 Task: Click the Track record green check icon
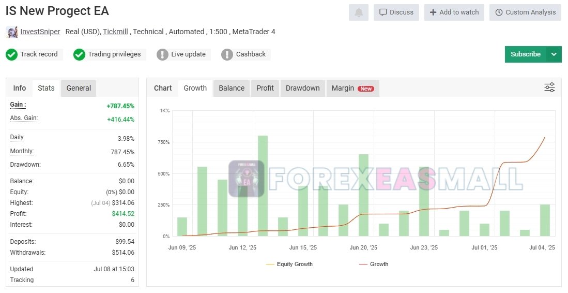point(12,54)
